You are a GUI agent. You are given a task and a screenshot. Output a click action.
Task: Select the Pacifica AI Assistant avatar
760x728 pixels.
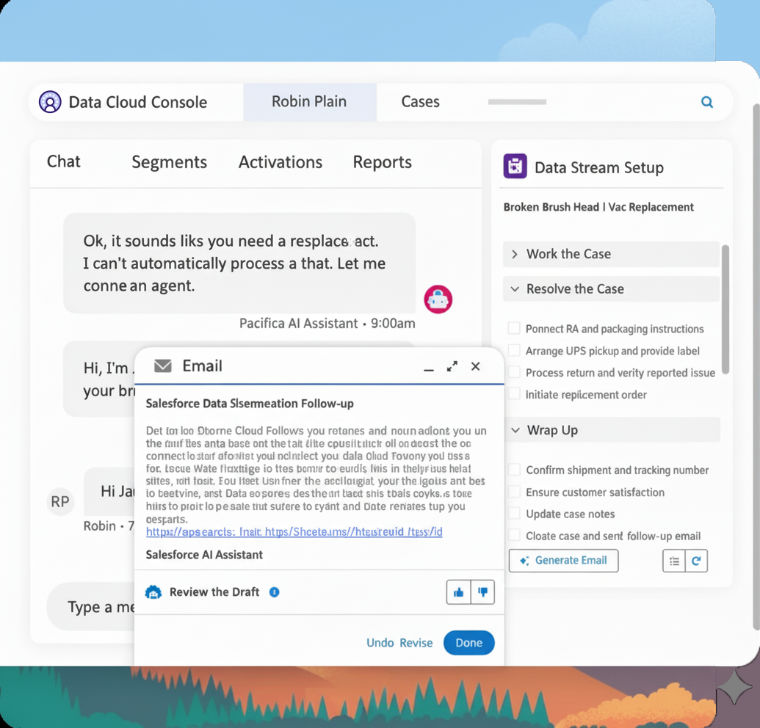point(438,299)
